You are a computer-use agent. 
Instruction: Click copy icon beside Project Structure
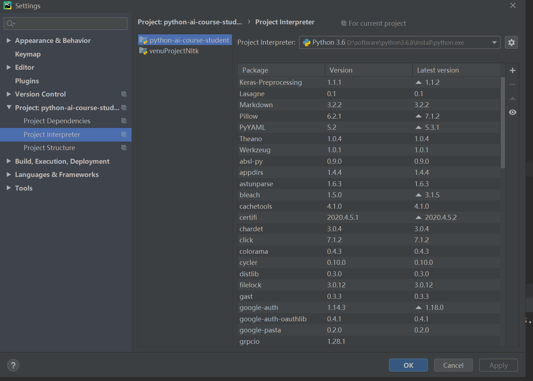(124, 148)
